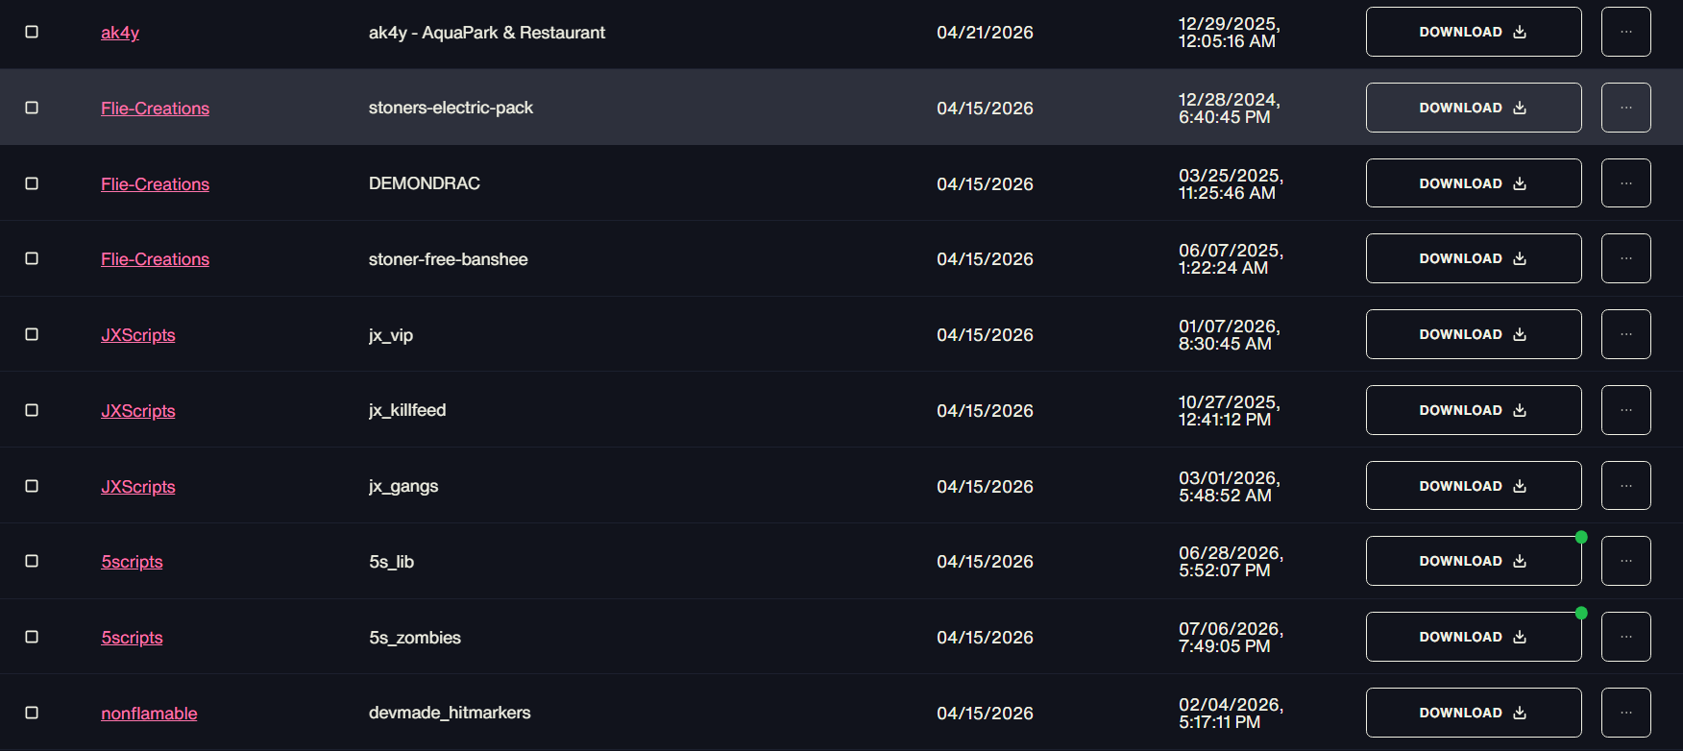Open more options for devmade_hitmarkers row
This screenshot has width=1683, height=751.
[x=1625, y=713]
